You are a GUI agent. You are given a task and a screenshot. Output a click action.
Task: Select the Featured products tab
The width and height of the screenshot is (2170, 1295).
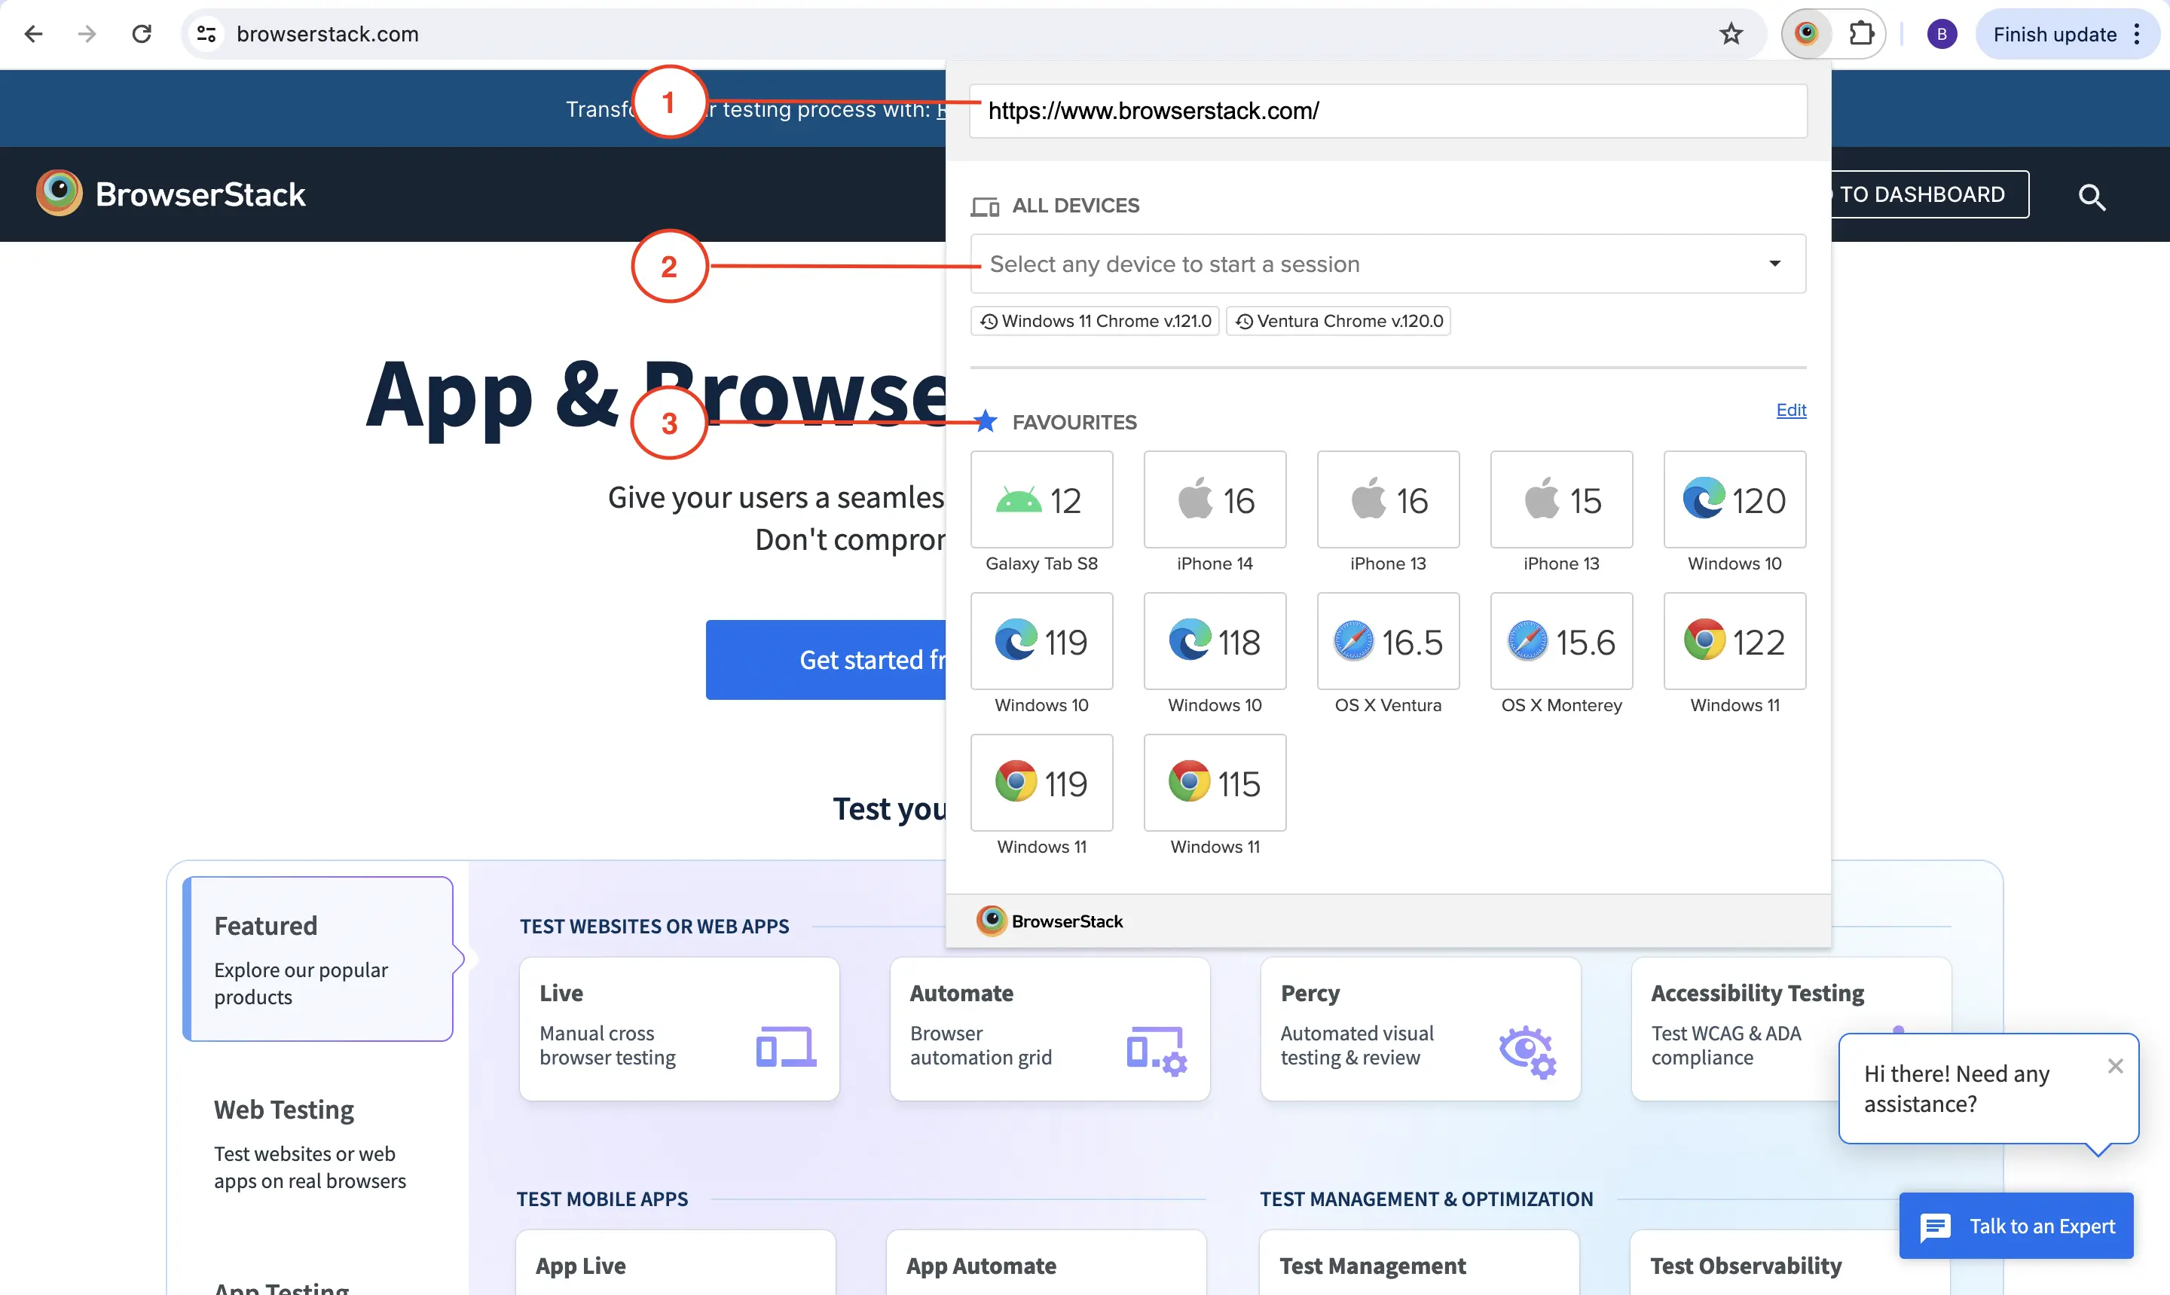coord(318,958)
